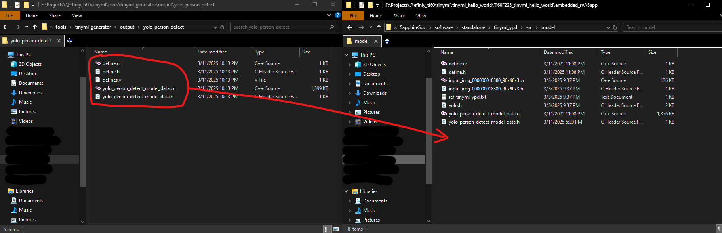Select input_img_000000018380_96x96x3.cc in model folder
Screen dimensions: 722x233
point(487,80)
